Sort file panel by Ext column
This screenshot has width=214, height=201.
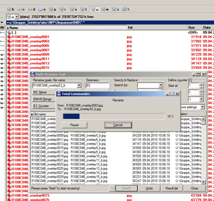[x=157, y=28]
